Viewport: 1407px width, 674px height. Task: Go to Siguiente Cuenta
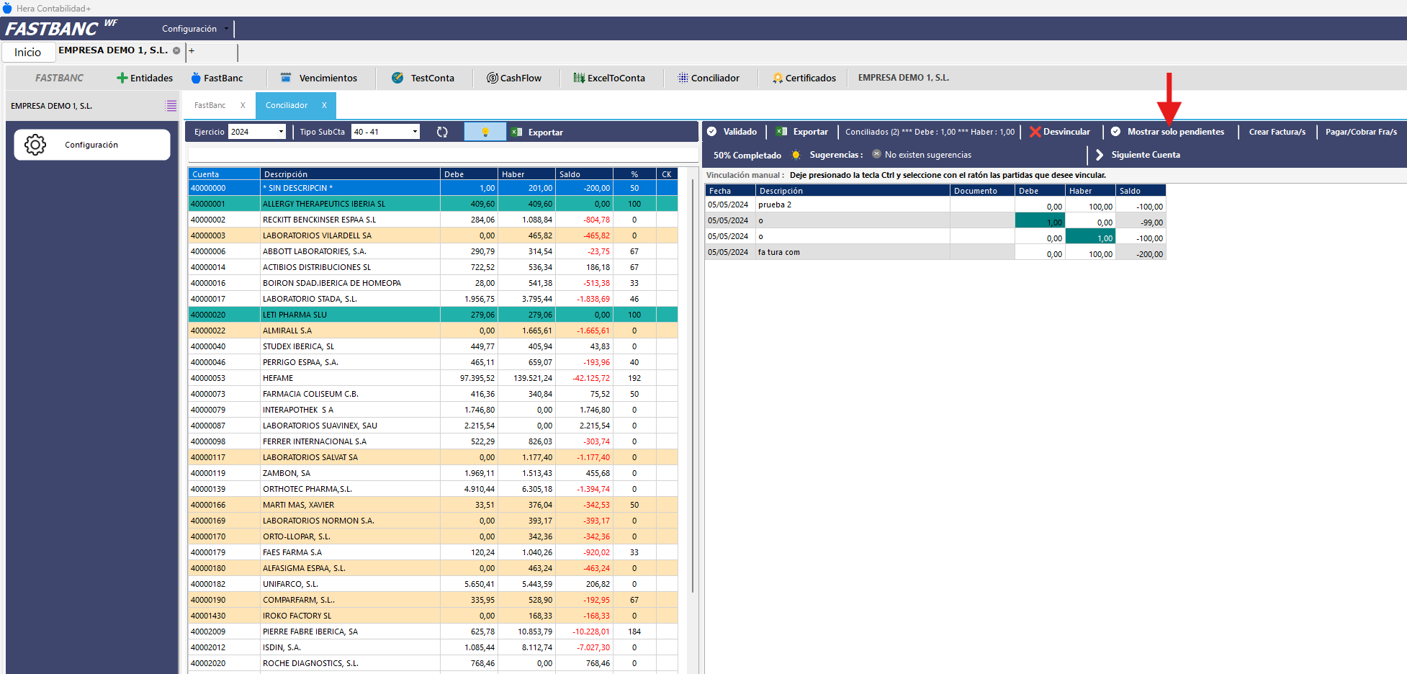[x=1138, y=155]
